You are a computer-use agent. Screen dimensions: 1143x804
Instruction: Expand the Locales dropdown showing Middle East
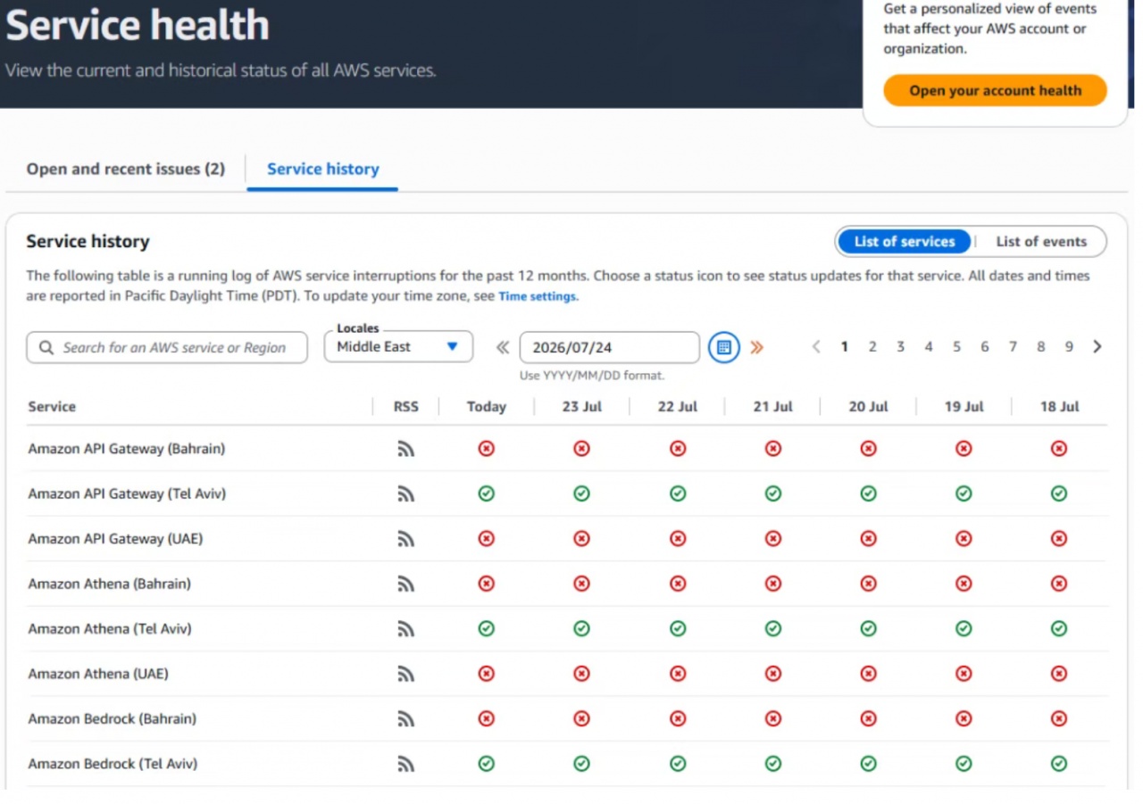398,347
